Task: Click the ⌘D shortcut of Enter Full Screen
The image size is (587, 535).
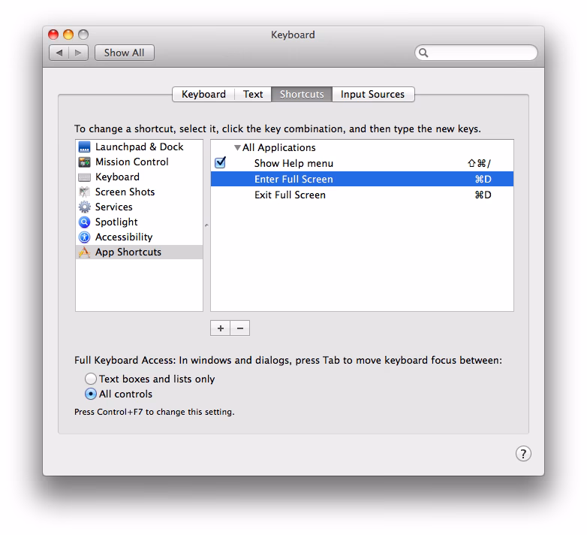Action: pos(483,179)
